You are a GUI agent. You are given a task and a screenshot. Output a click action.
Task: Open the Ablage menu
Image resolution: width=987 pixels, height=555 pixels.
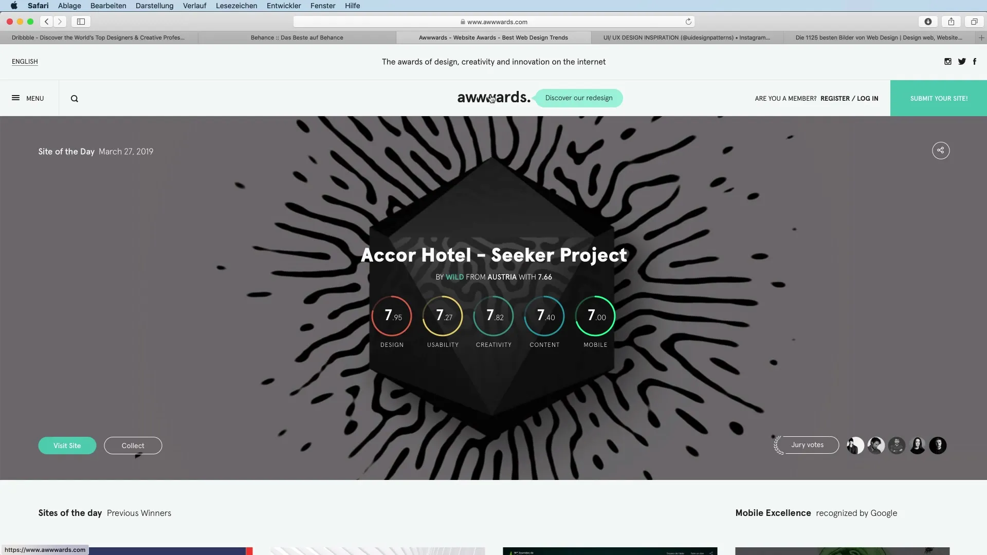69,6
